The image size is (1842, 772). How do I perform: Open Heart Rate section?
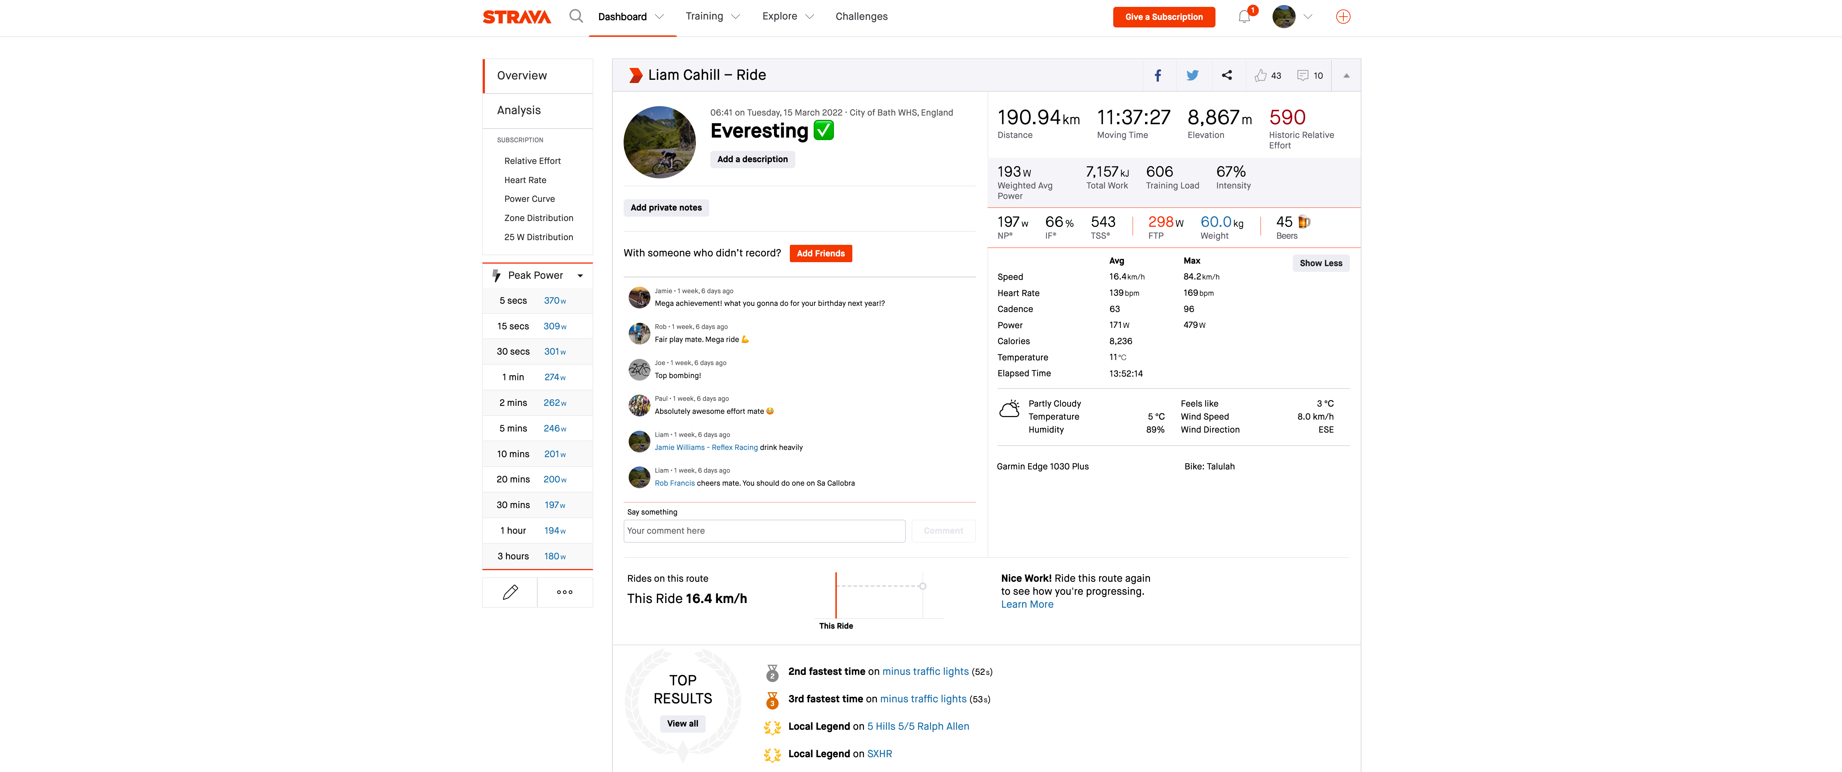(525, 180)
